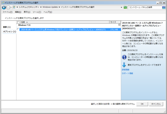
Task: Click the window title bar icon
Action: 3,3
